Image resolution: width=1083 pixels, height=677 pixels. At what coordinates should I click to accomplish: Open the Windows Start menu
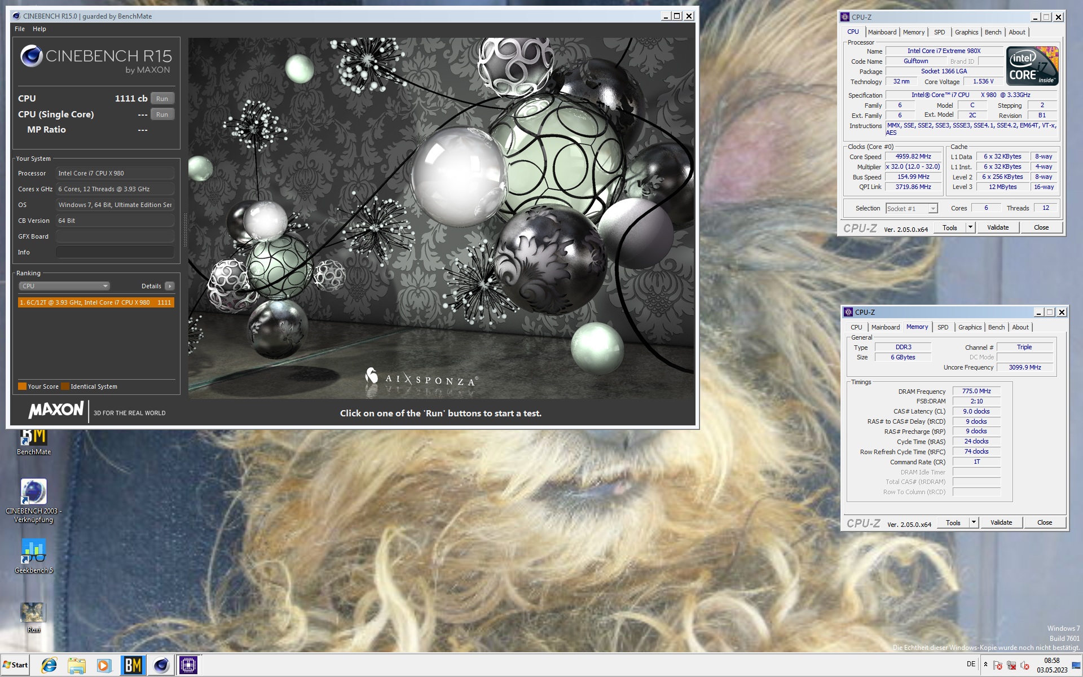(x=15, y=665)
